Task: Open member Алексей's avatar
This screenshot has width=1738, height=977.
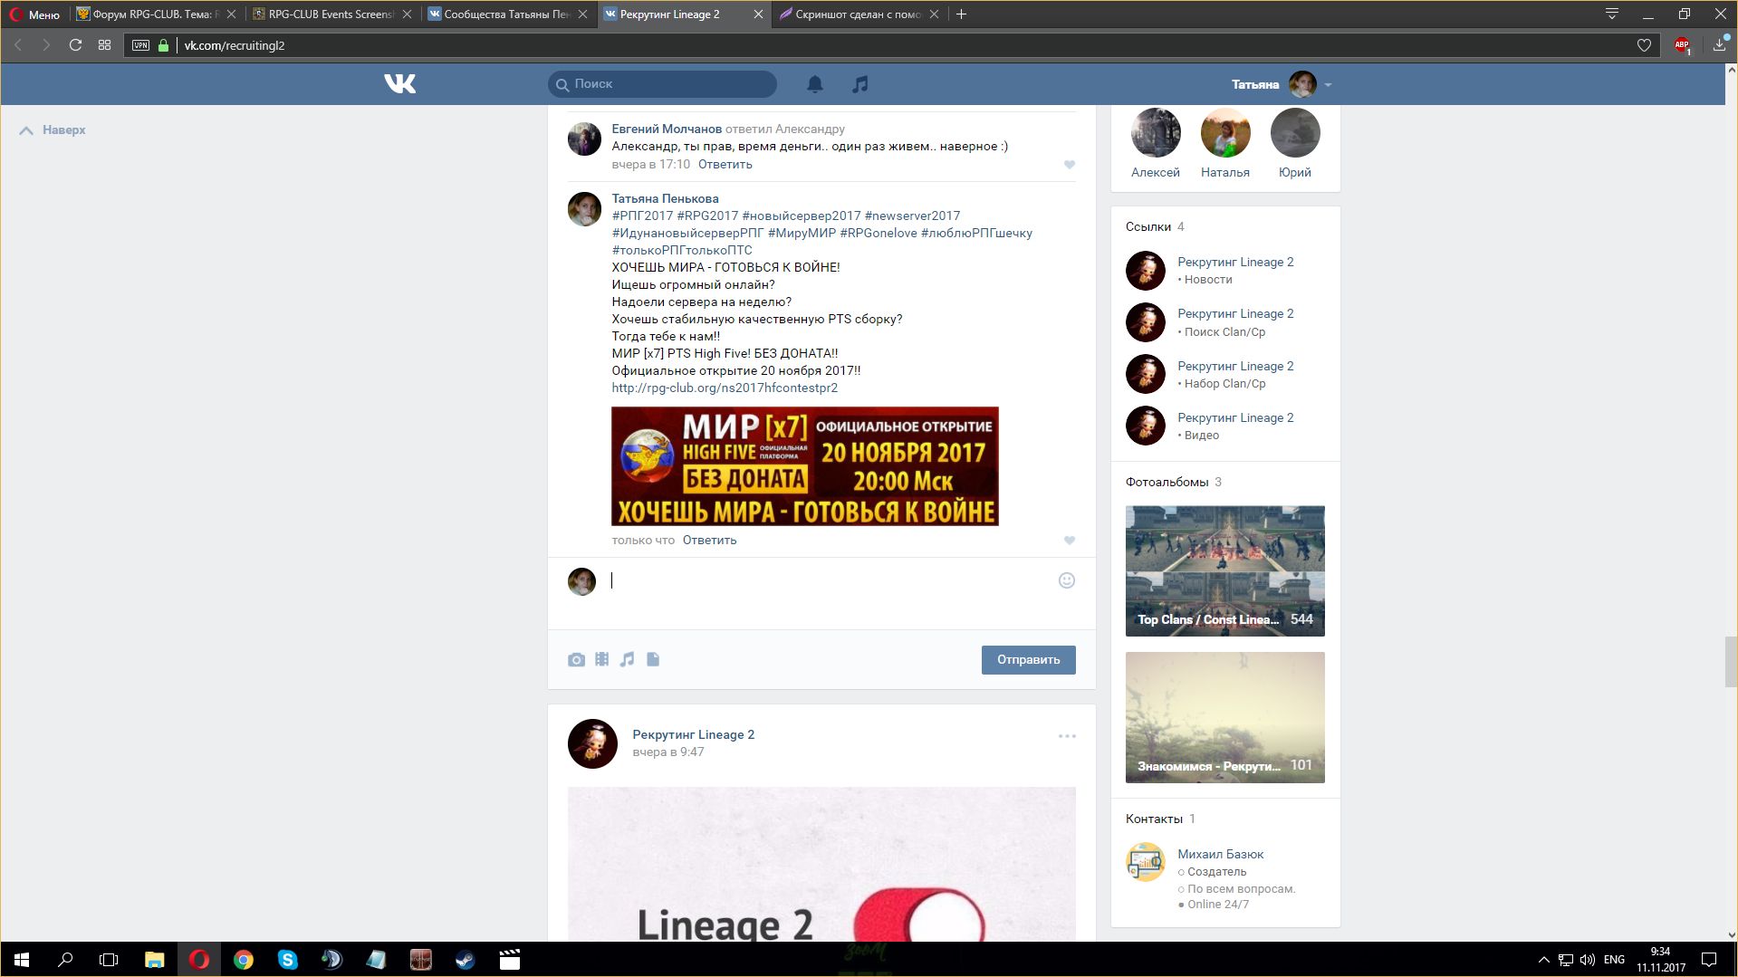Action: coord(1156,133)
